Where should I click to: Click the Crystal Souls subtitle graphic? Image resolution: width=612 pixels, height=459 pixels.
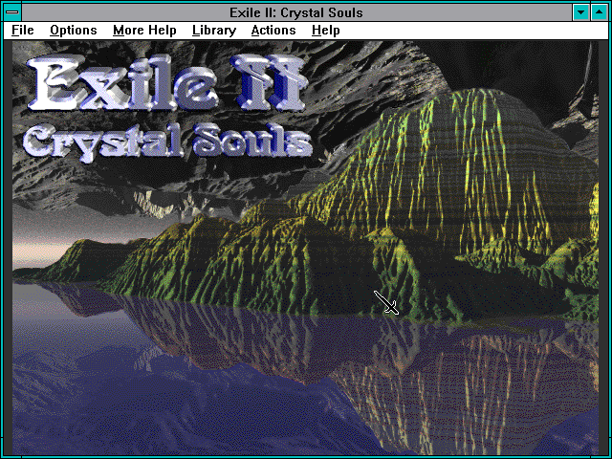click(167, 140)
